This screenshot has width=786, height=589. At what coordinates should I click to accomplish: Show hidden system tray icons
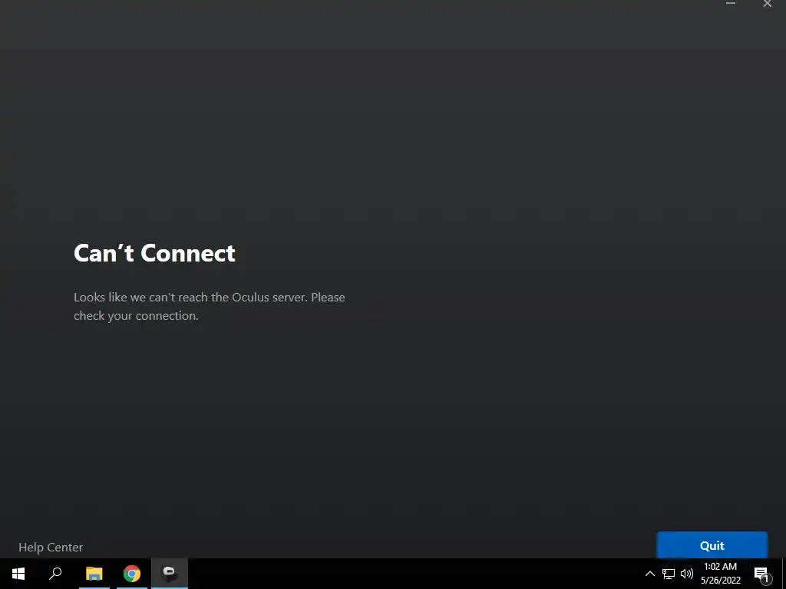click(x=649, y=574)
